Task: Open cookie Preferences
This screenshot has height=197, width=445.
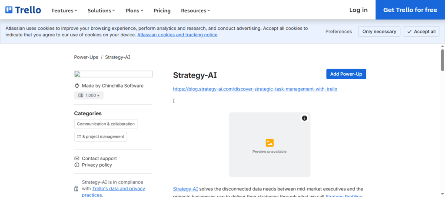Action: pos(339,32)
